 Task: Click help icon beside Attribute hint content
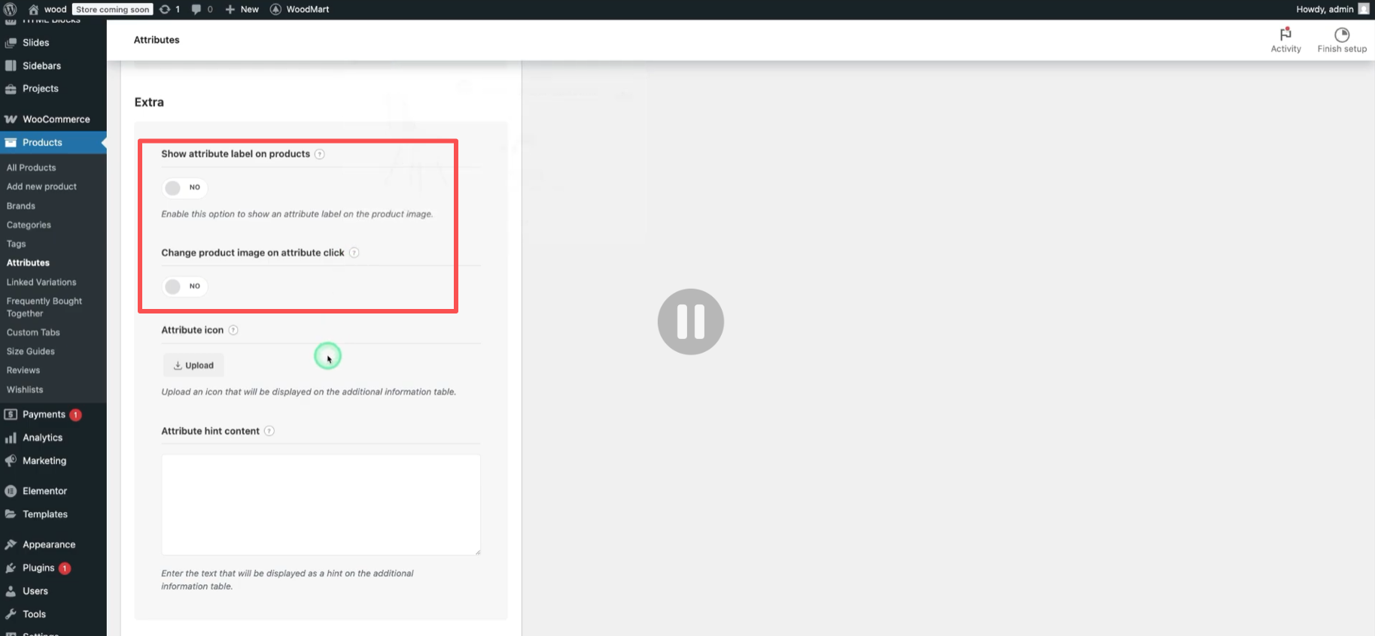269,431
